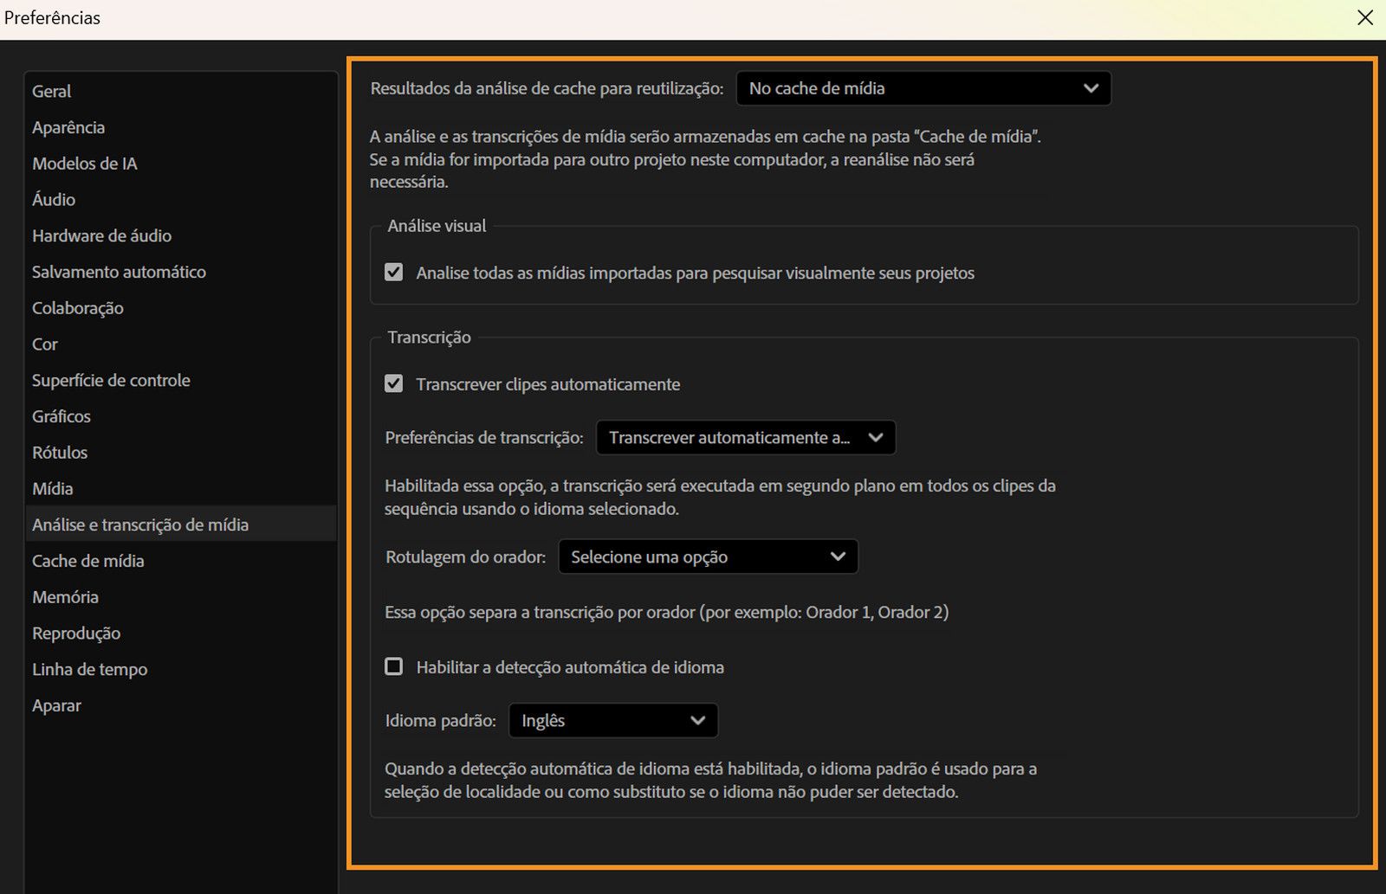Select 'Linha de tempo' preferences
The height and width of the screenshot is (894, 1386).
pyautogui.click(x=89, y=669)
